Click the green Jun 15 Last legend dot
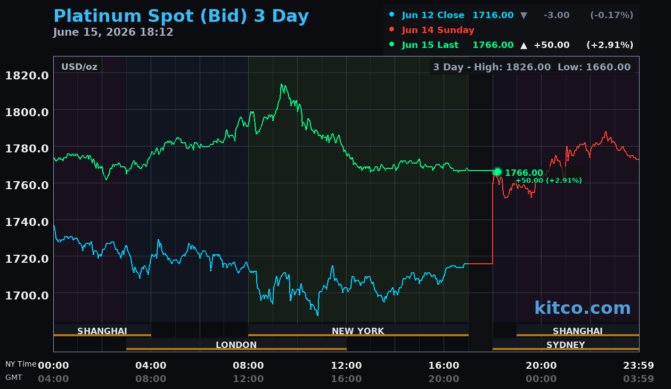 (392, 45)
